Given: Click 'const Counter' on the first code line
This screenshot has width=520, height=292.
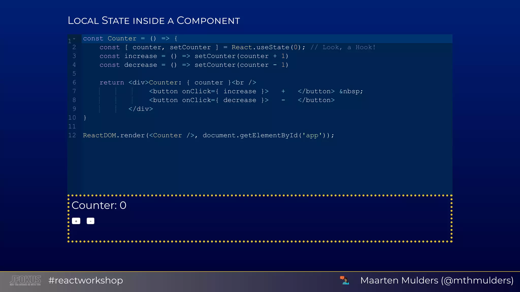Looking at the screenshot, I should pyautogui.click(x=110, y=39).
